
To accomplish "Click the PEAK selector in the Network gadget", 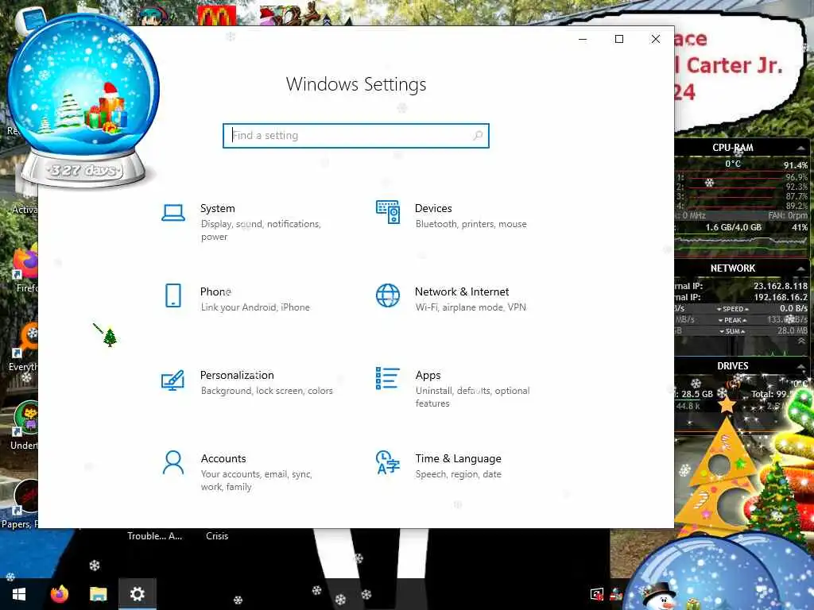I will [732, 320].
